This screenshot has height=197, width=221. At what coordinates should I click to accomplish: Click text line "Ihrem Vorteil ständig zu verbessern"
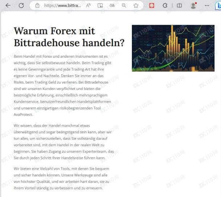[x=58, y=188]
